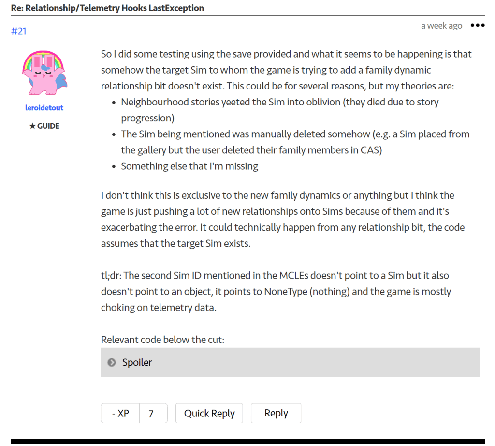The image size is (495, 446).
Task: Open leroidetout's user profile link
Action: click(x=44, y=108)
